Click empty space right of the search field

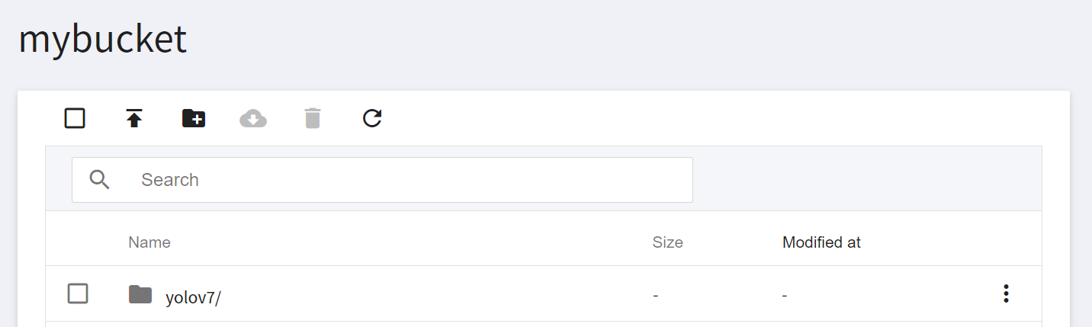(x=866, y=179)
